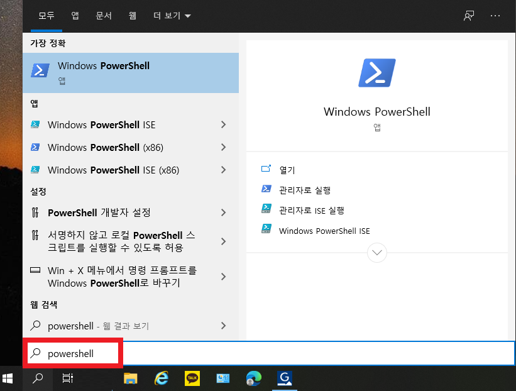Click the PowerShell ISE icon in apps list
This screenshot has width=516, height=391.
(35, 124)
